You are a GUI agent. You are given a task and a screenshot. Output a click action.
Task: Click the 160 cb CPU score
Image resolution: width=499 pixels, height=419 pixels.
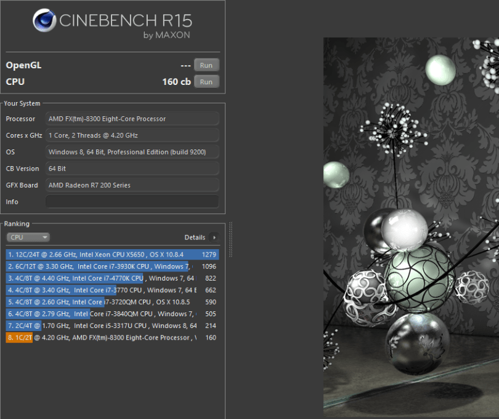pyautogui.click(x=176, y=82)
